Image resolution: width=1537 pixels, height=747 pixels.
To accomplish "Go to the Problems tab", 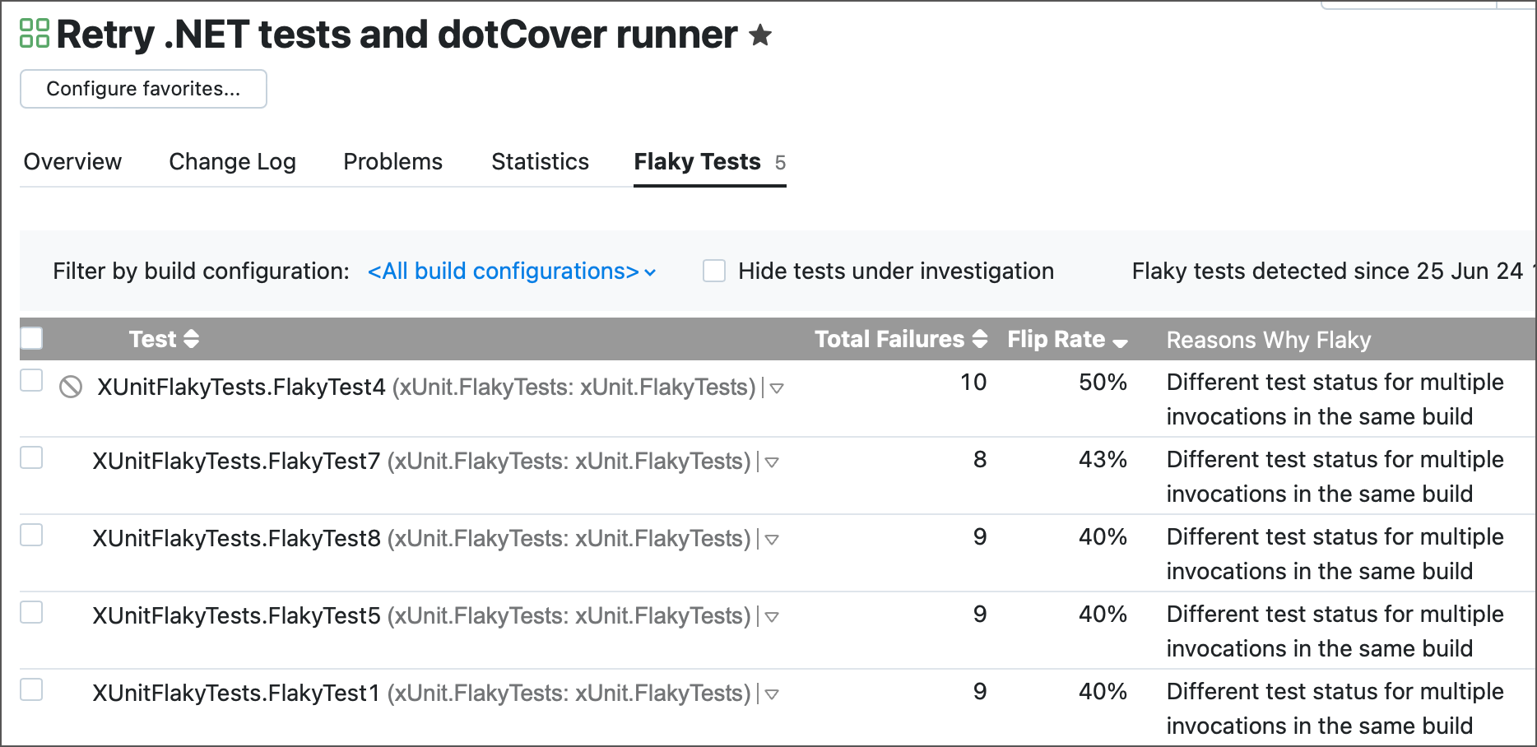I will coord(392,161).
